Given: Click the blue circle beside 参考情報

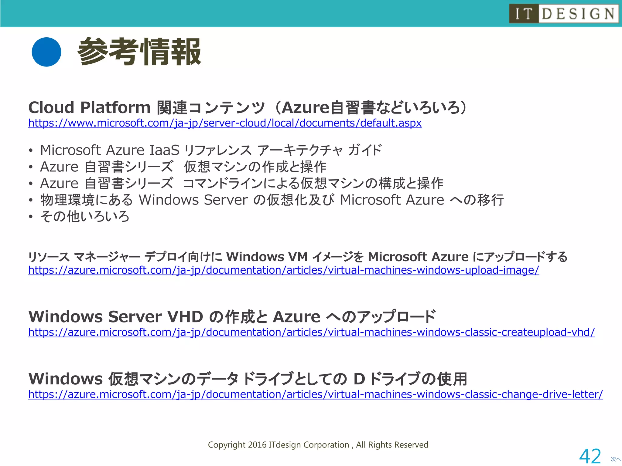Looking at the screenshot, I should [x=46, y=52].
